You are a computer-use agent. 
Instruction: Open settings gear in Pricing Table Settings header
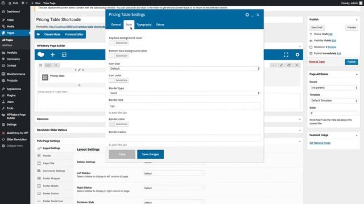(x=247, y=15)
